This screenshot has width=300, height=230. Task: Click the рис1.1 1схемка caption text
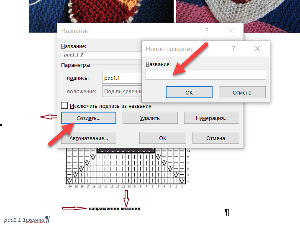[25, 220]
